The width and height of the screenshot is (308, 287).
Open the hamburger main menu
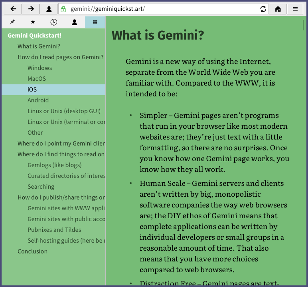click(295, 9)
